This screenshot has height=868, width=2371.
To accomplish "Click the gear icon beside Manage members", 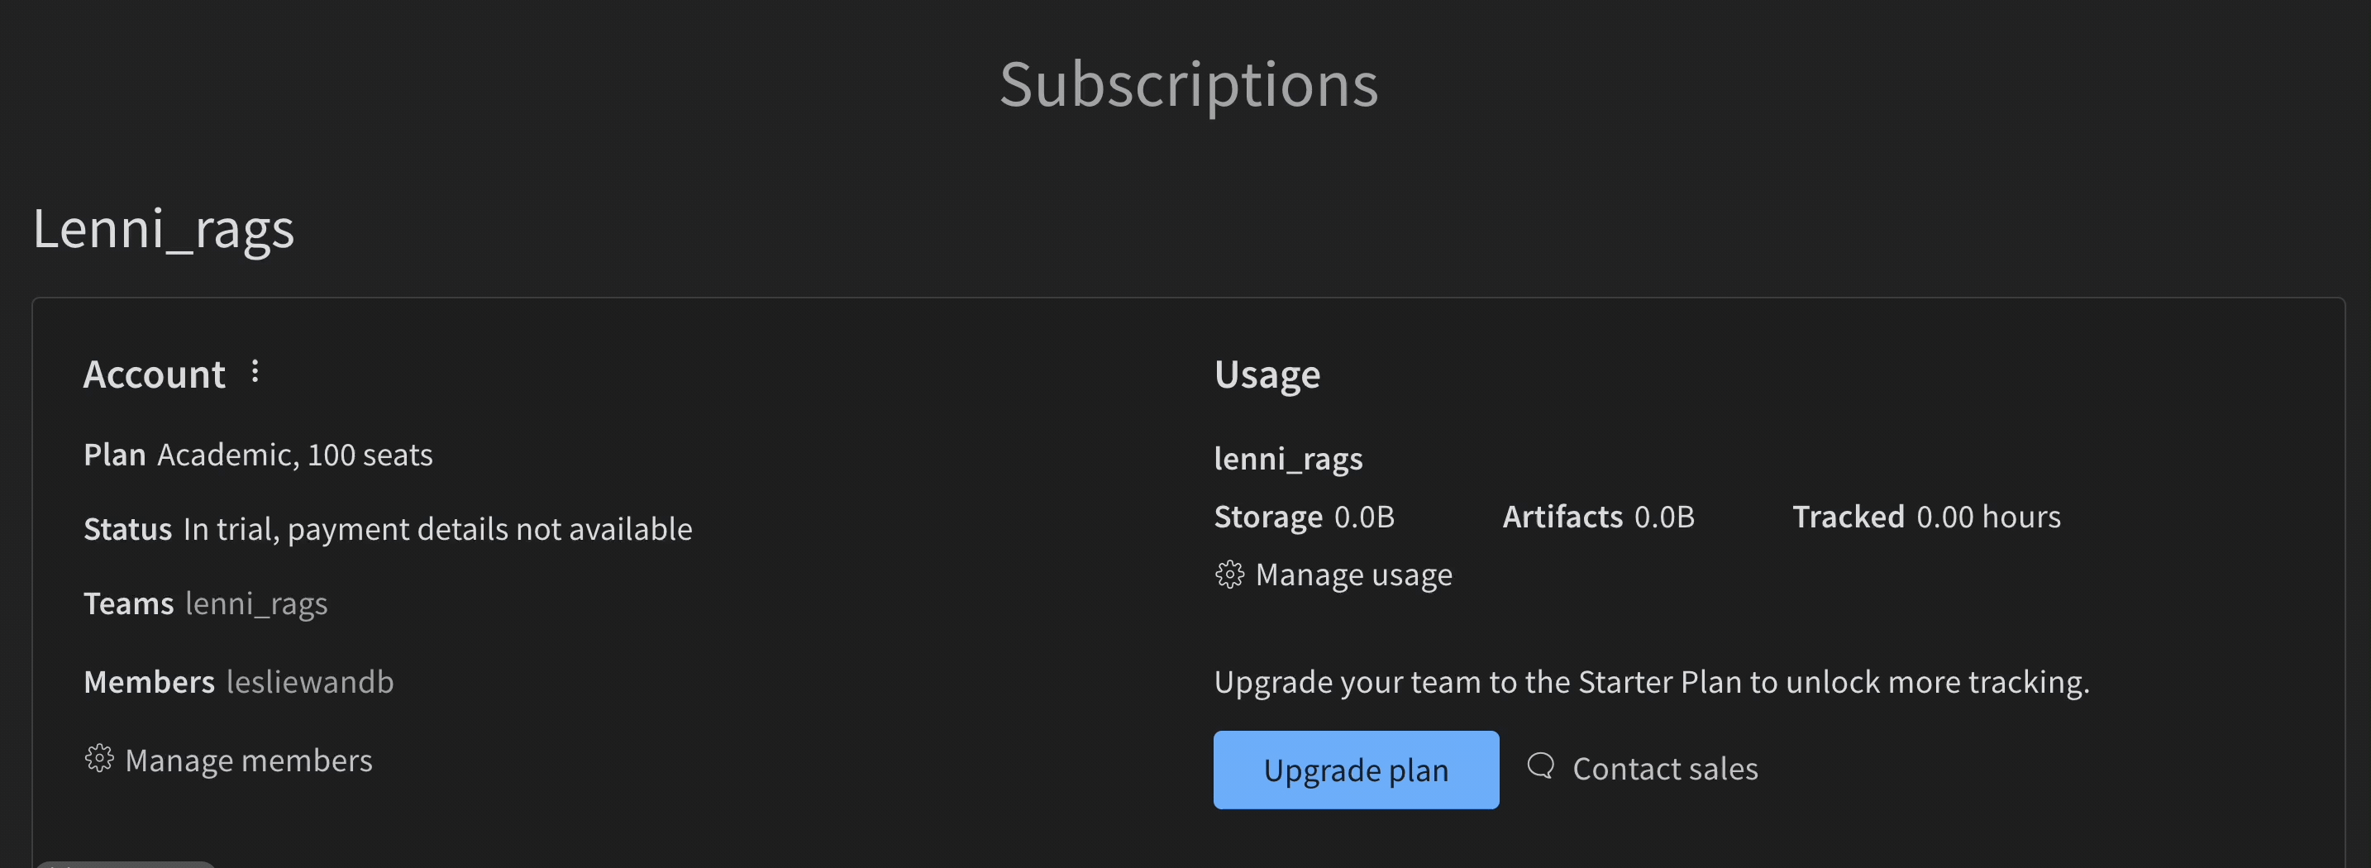I will click(x=99, y=760).
